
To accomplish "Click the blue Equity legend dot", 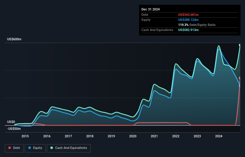I will pos(30,148).
